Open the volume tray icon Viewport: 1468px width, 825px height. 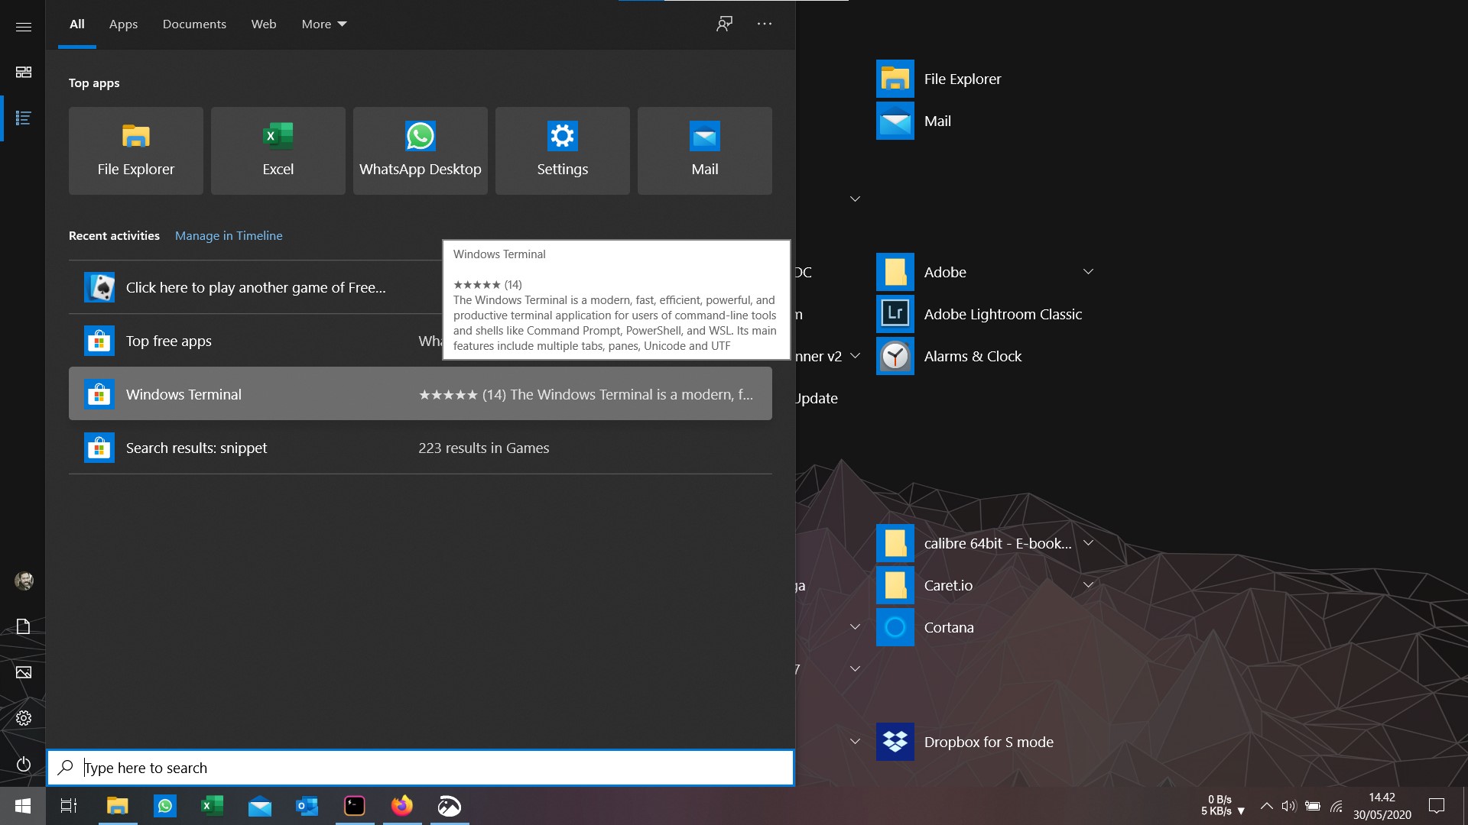coord(1289,806)
